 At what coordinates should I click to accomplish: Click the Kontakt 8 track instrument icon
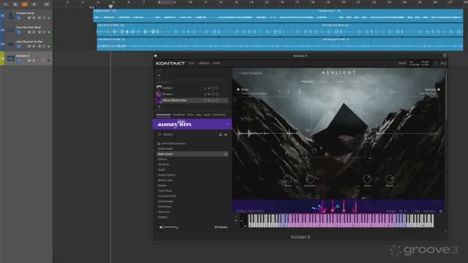[x=11, y=58]
